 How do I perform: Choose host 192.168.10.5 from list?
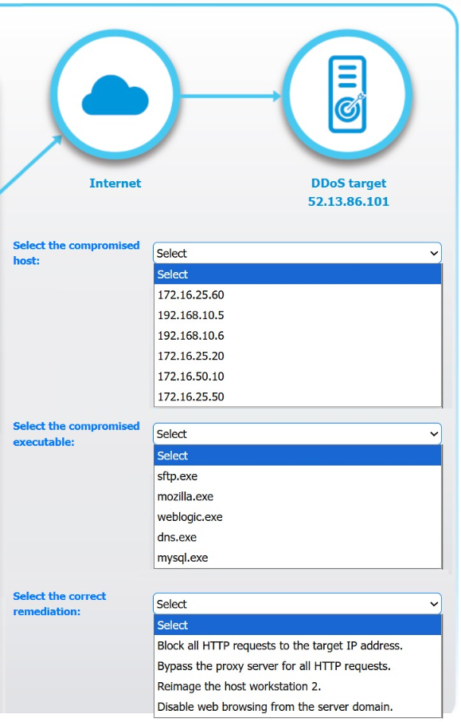297,315
